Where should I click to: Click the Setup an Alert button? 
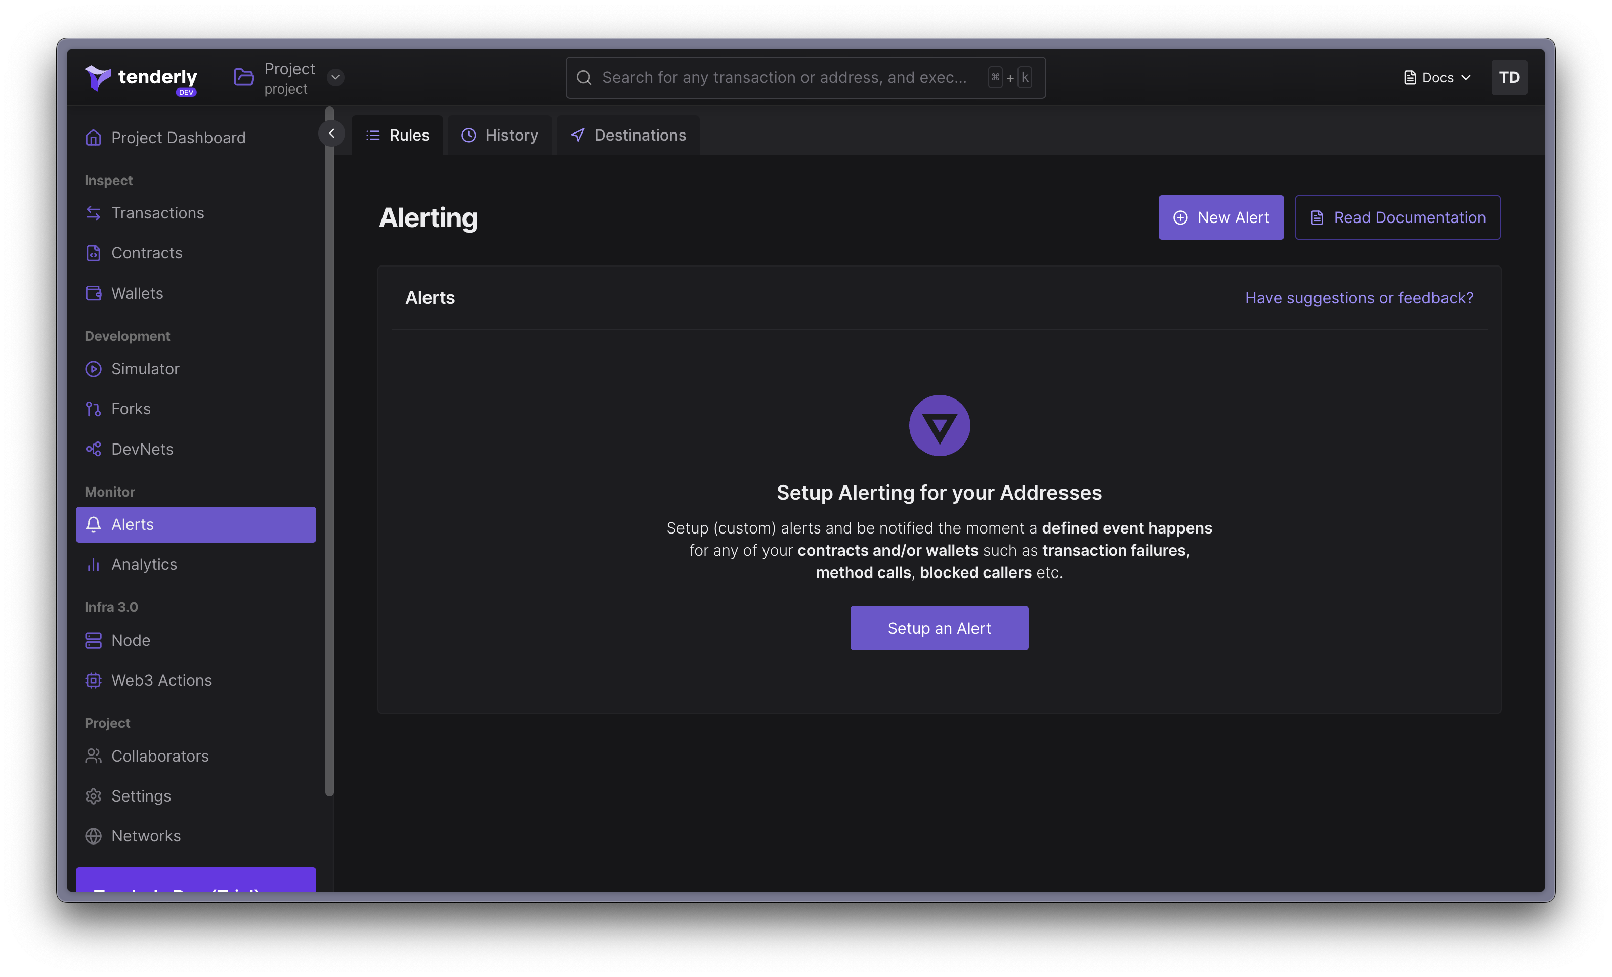pyautogui.click(x=940, y=627)
